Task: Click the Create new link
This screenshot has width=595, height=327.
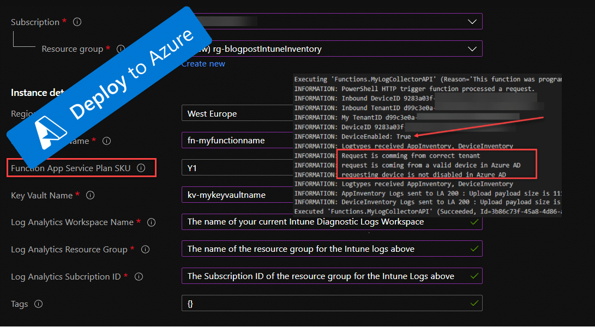Action: click(x=203, y=64)
